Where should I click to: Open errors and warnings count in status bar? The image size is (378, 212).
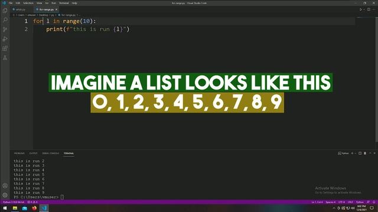pos(32,202)
